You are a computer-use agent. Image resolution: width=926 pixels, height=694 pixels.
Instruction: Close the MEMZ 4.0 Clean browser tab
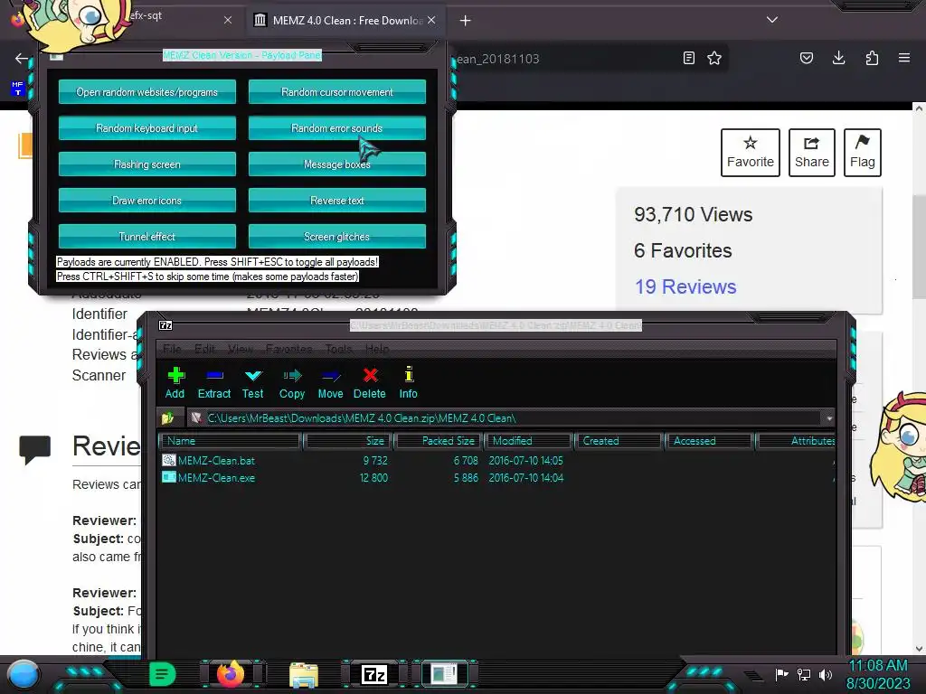coord(431,21)
